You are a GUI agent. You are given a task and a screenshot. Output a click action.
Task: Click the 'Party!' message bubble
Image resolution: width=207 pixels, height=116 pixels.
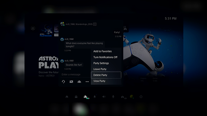[x=117, y=32]
